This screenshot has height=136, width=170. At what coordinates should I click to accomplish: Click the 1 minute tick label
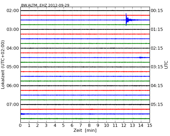coord(29,126)
